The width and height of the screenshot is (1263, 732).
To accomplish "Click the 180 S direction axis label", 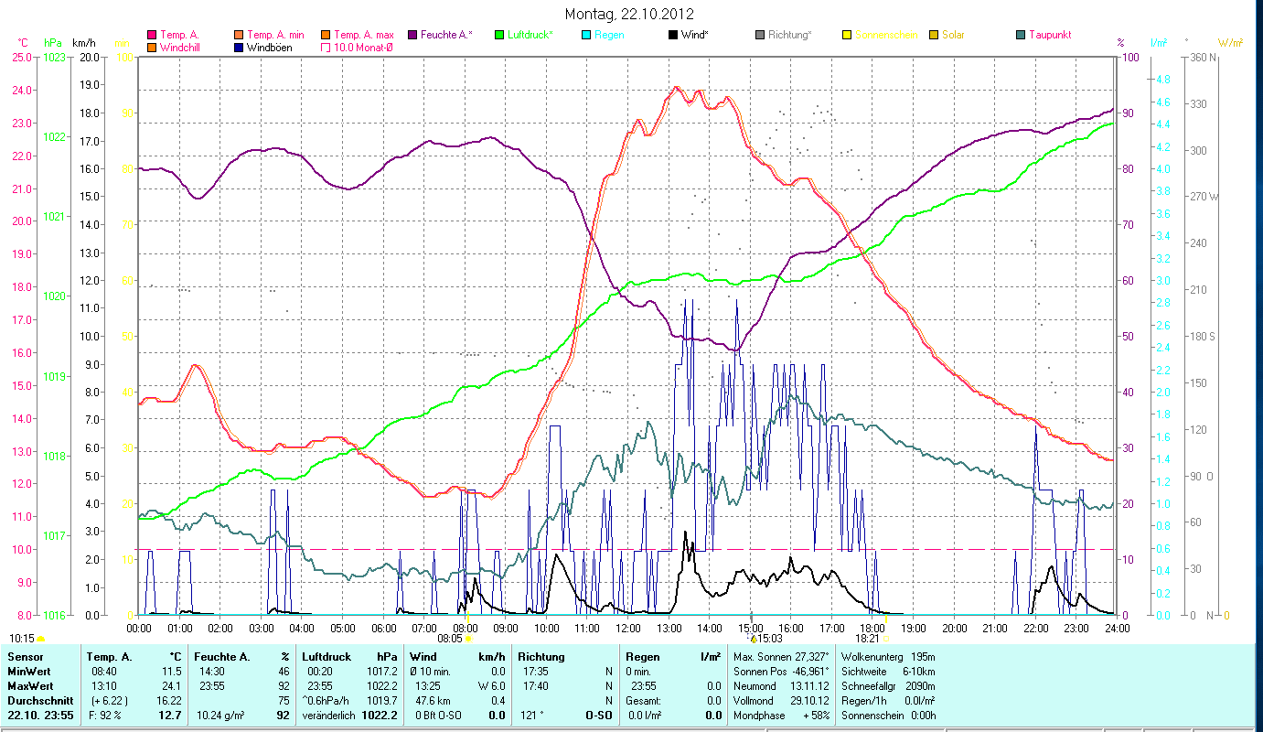I will (1204, 336).
